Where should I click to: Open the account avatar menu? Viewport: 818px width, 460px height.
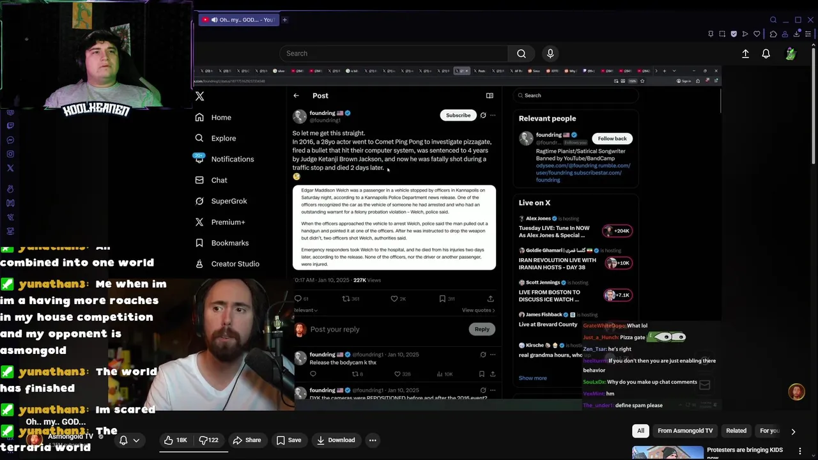[791, 54]
